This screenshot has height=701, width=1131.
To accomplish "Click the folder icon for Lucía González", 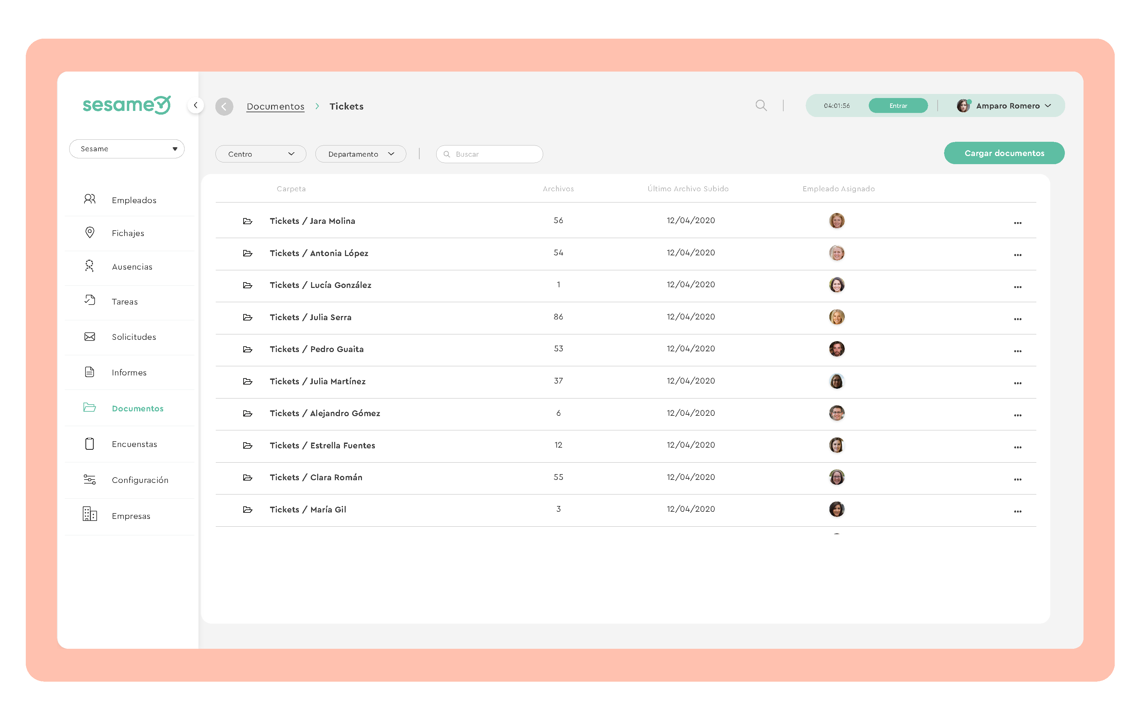I will [x=248, y=285].
